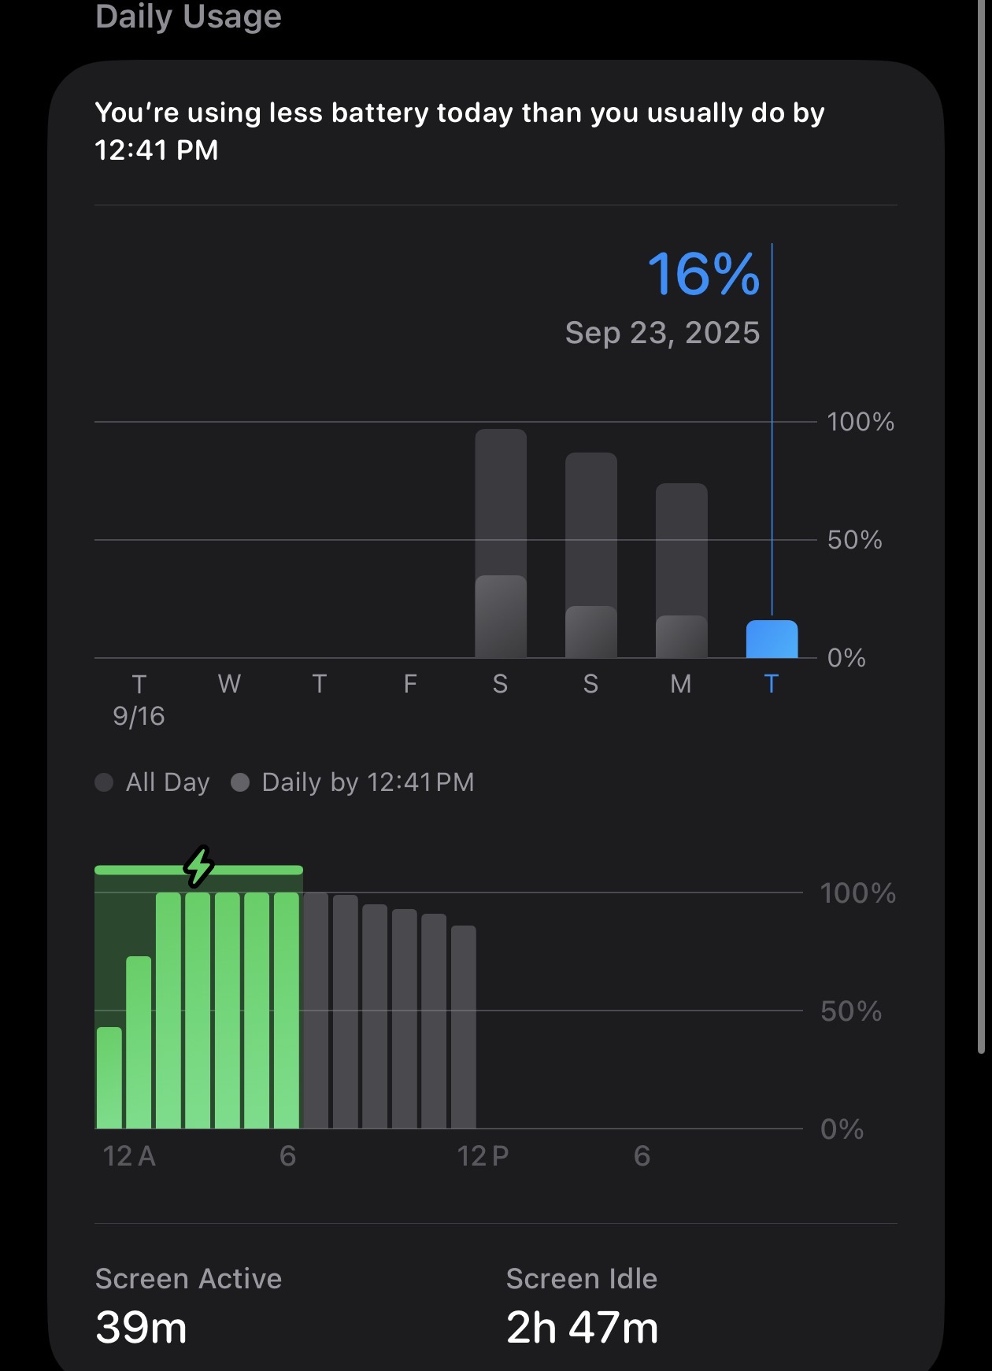Tap the Sep 23, 2025 date label
The height and width of the screenshot is (1371, 992).
click(x=663, y=333)
